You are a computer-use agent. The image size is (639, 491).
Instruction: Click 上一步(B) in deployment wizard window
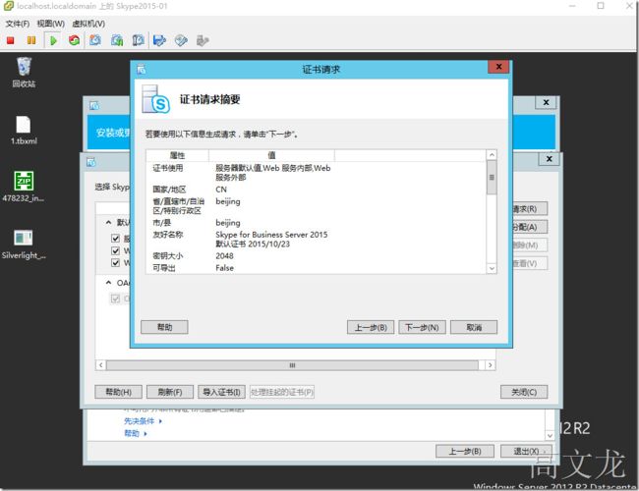tap(465, 451)
